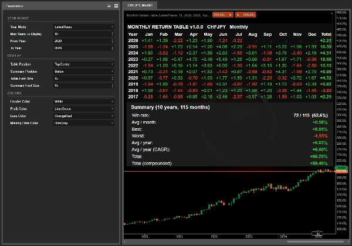This screenshot has height=246, width=352.
Task: Click the Total column header
Action: [x=326, y=35]
